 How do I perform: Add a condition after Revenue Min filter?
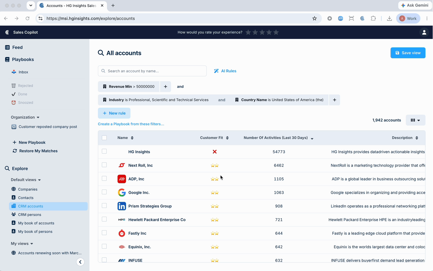click(x=166, y=87)
